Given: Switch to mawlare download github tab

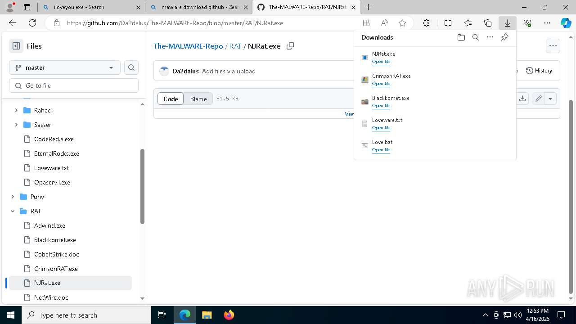Looking at the screenshot, I should coord(199,7).
